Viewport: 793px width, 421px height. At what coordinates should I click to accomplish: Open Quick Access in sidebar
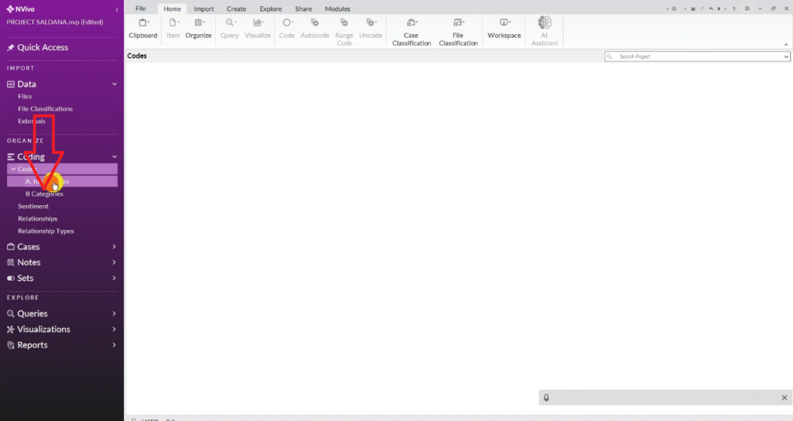[43, 47]
